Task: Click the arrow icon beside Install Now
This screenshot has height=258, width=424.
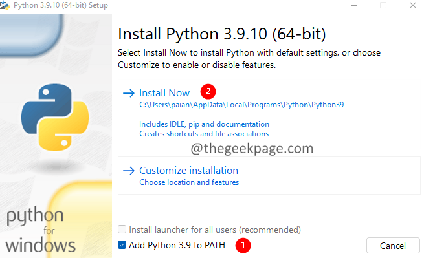Action: tap(129, 93)
